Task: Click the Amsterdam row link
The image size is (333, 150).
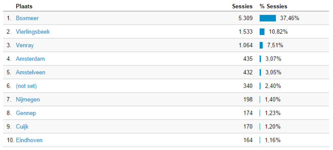Action: click(30, 59)
